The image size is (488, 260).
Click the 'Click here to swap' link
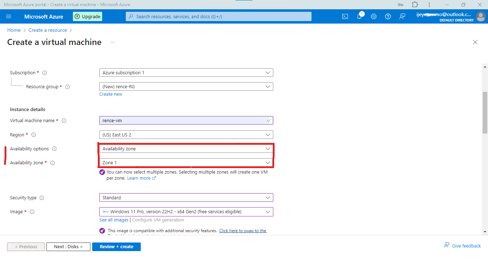coord(243,231)
